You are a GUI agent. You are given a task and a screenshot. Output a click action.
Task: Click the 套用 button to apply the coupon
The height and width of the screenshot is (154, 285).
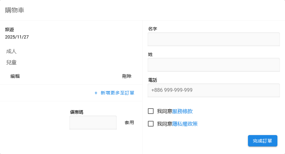pyautogui.click(x=129, y=122)
